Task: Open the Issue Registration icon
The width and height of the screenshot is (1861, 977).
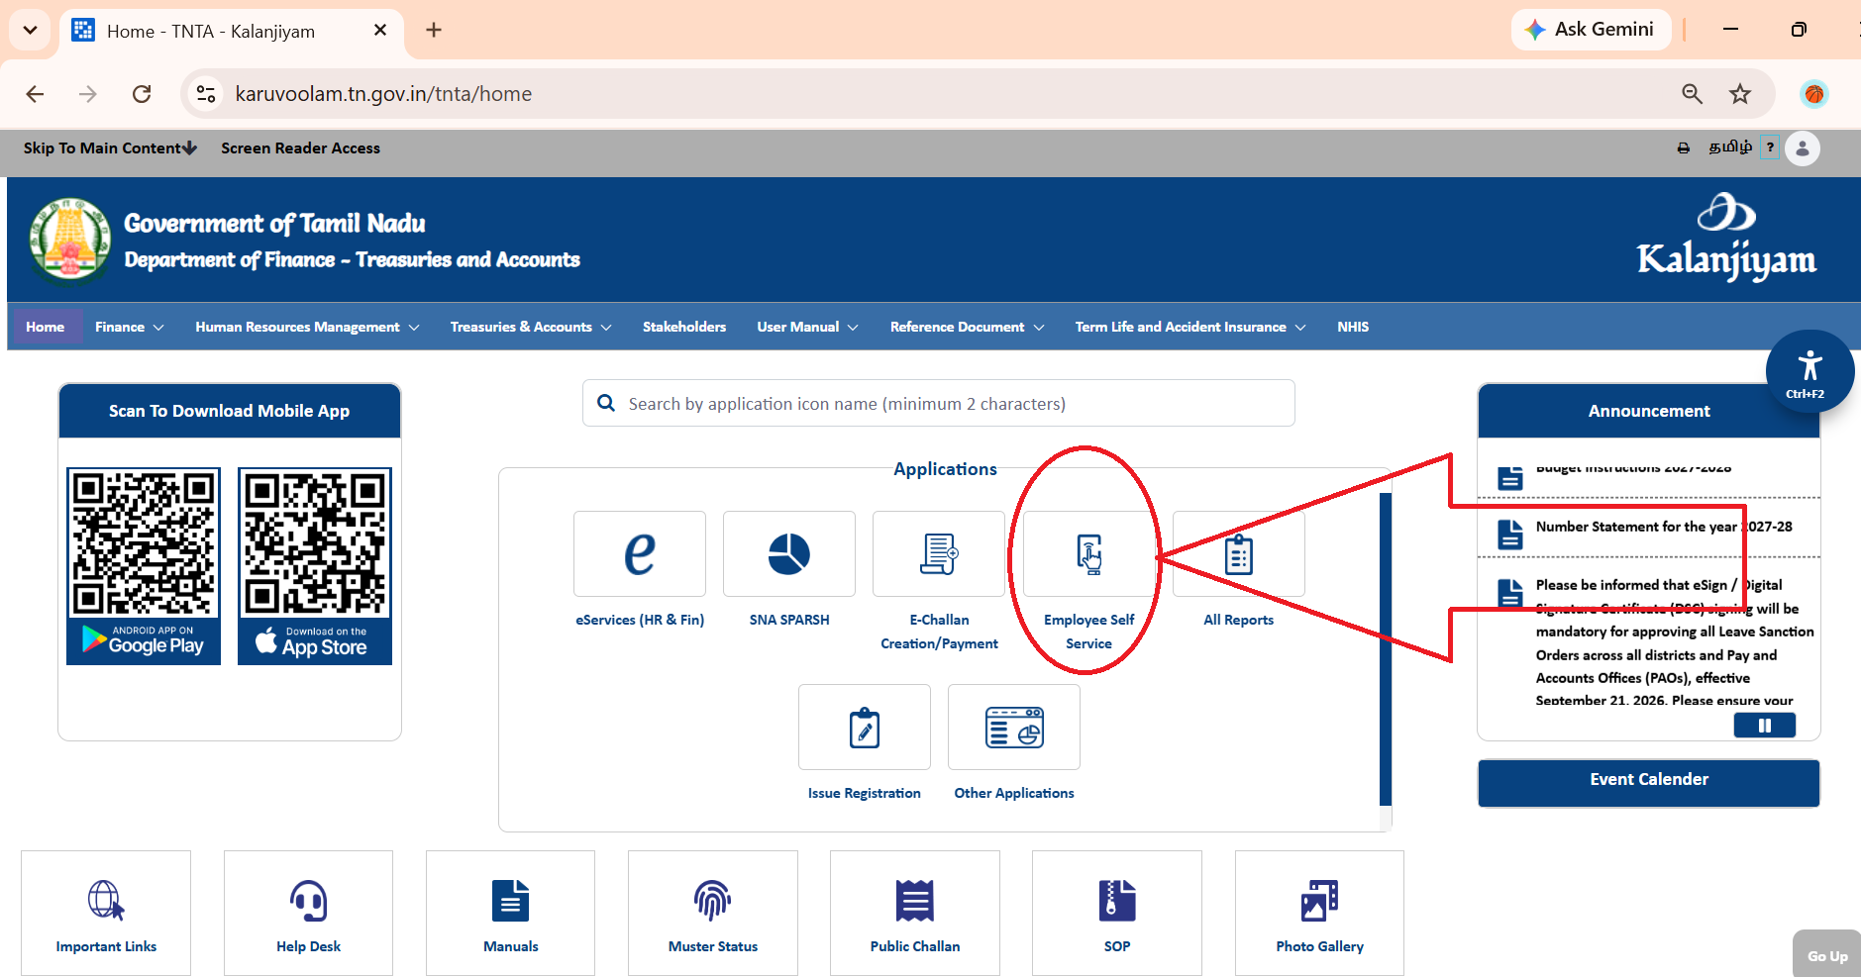Action: point(865,728)
